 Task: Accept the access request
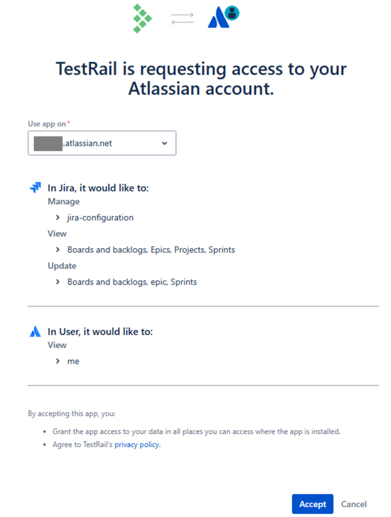312,504
